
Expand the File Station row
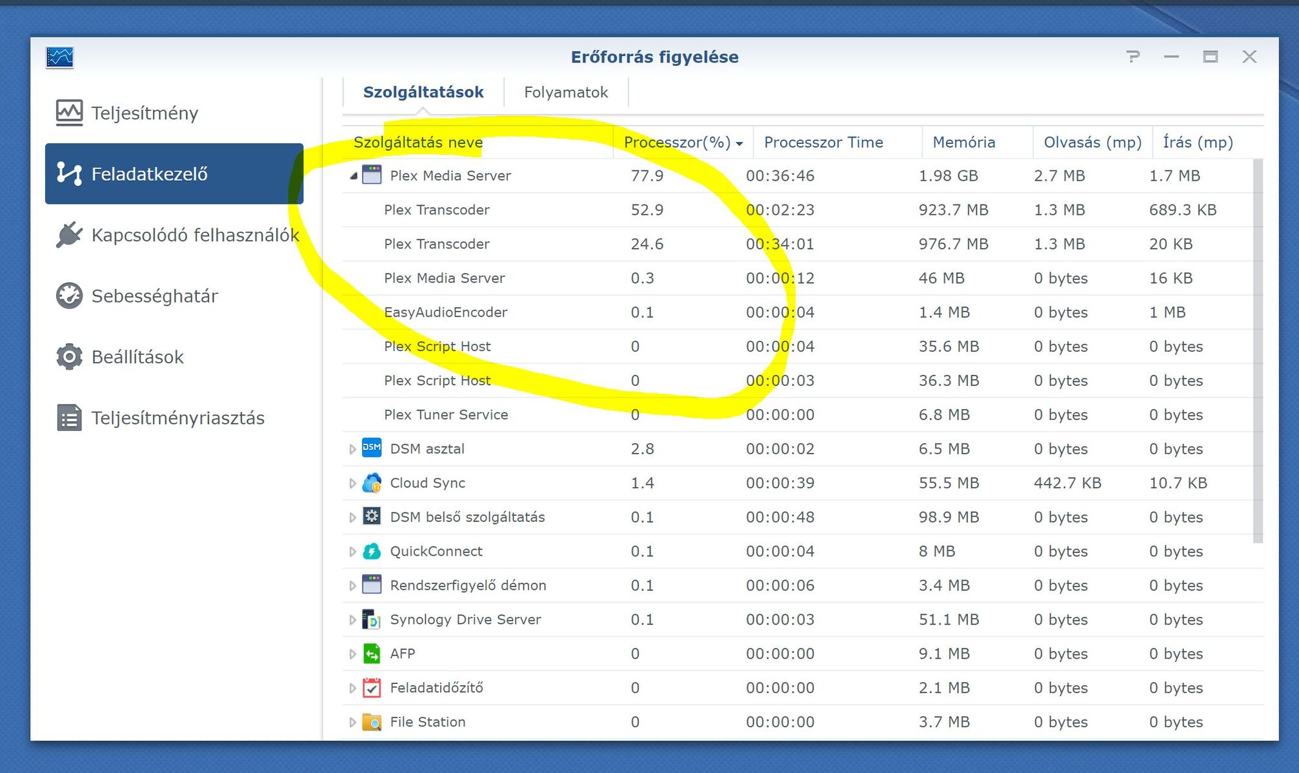coord(352,722)
